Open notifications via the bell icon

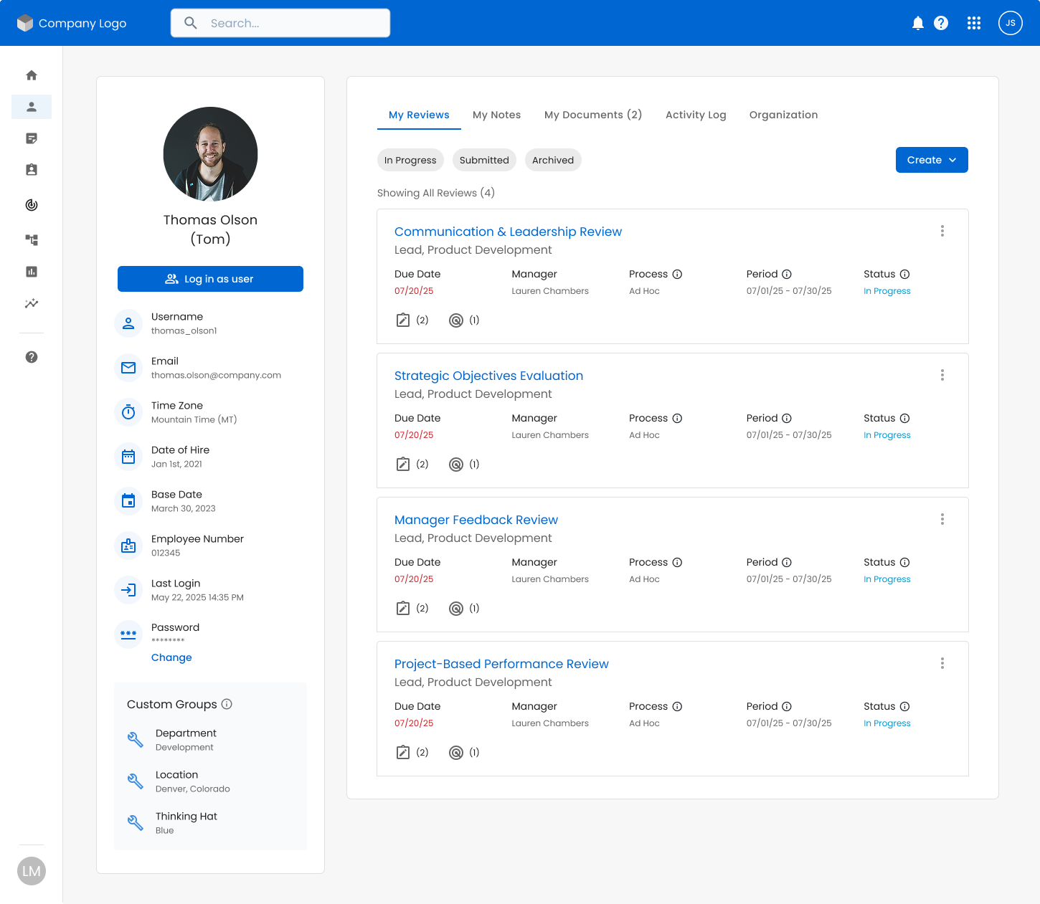pyautogui.click(x=918, y=23)
